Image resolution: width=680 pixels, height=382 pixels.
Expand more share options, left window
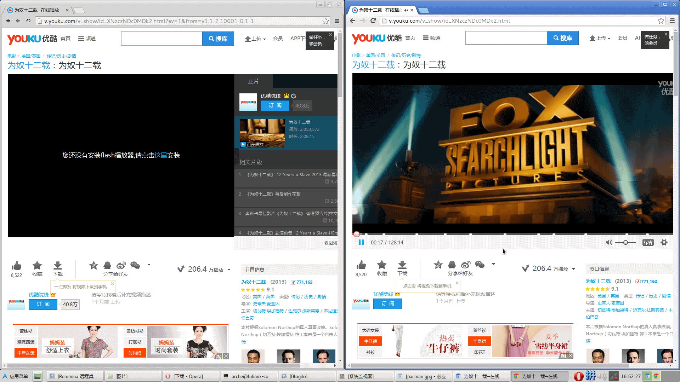tap(149, 265)
